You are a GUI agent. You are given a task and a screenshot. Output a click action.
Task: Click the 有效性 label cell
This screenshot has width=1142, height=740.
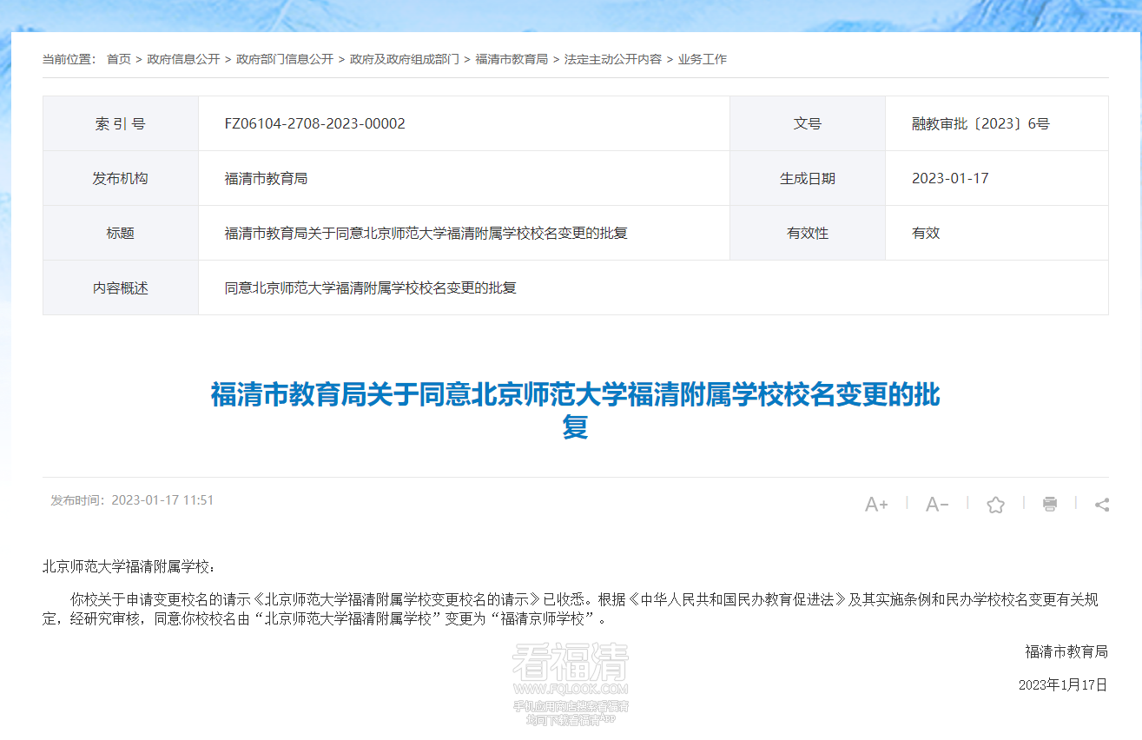[808, 233]
